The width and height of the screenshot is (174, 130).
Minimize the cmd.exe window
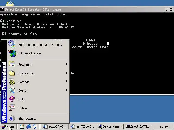coord(167,9)
